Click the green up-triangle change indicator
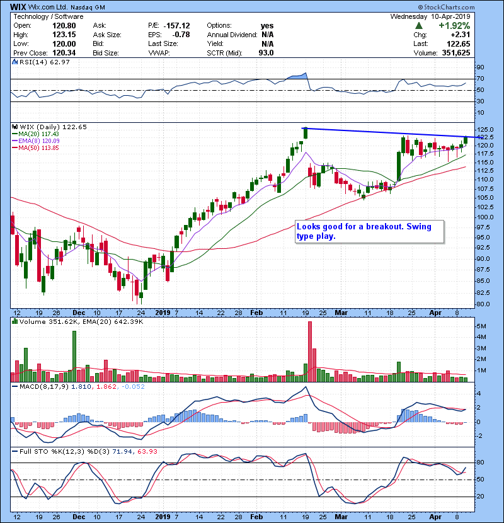 (419, 26)
